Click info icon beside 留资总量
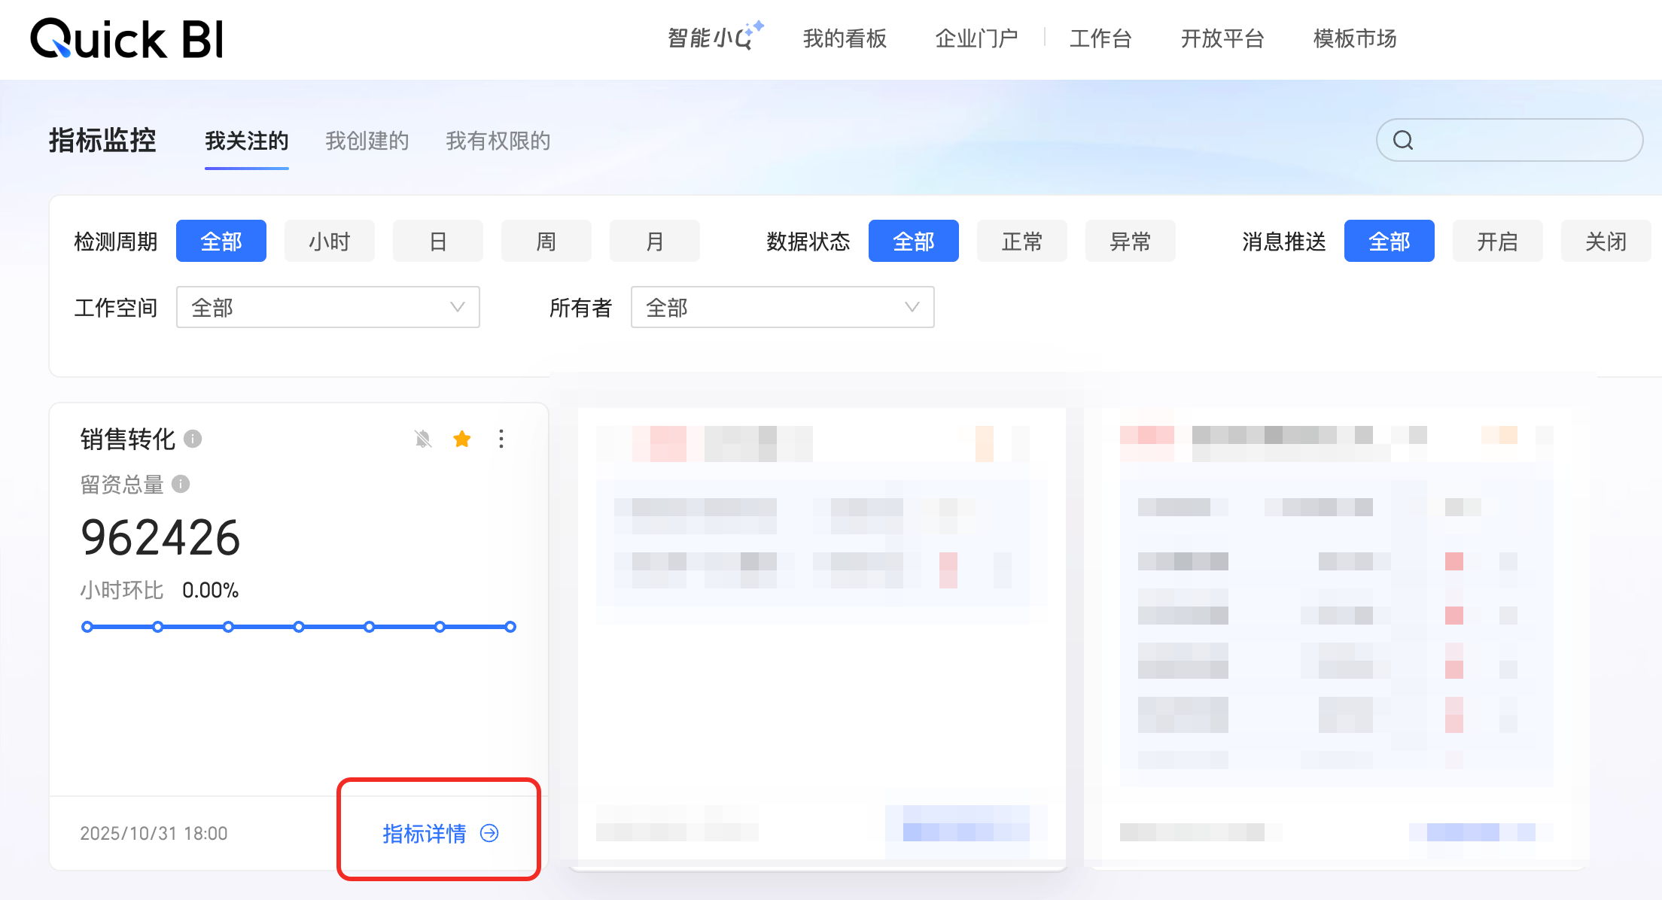 [181, 484]
